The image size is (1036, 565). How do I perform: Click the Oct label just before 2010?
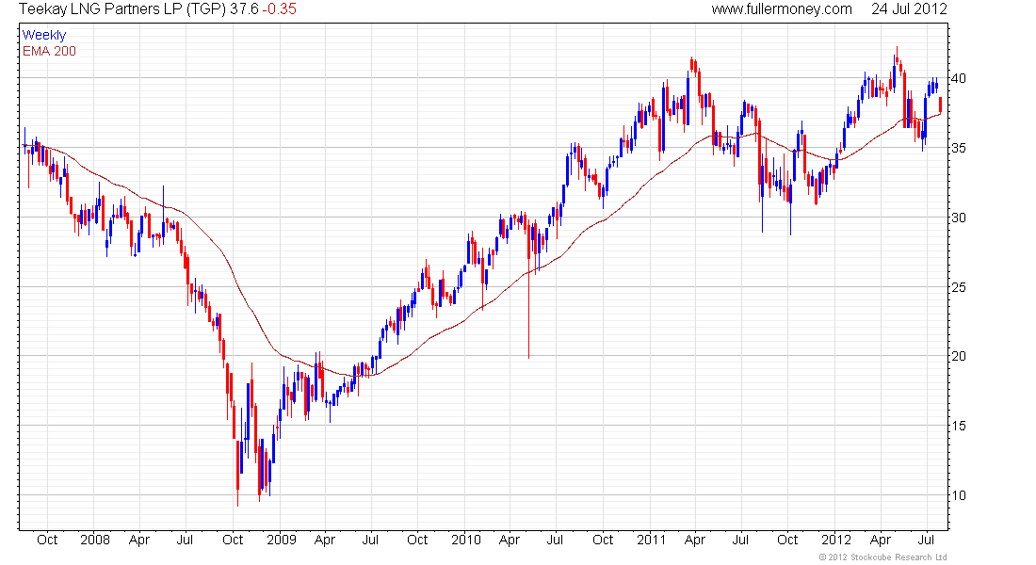coord(417,540)
